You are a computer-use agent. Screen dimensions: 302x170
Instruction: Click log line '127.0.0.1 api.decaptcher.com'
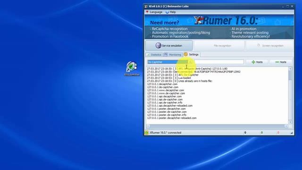click(x=164, y=96)
